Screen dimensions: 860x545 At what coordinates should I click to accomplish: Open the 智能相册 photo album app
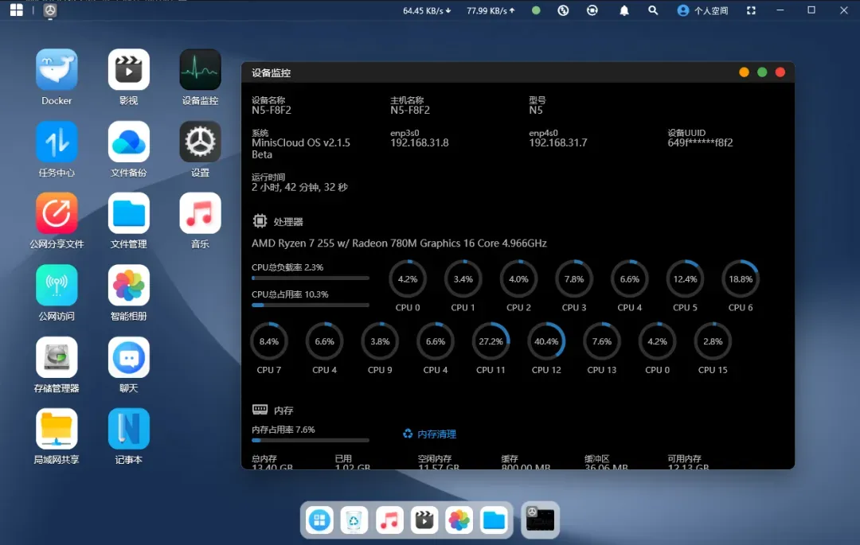[128, 286]
